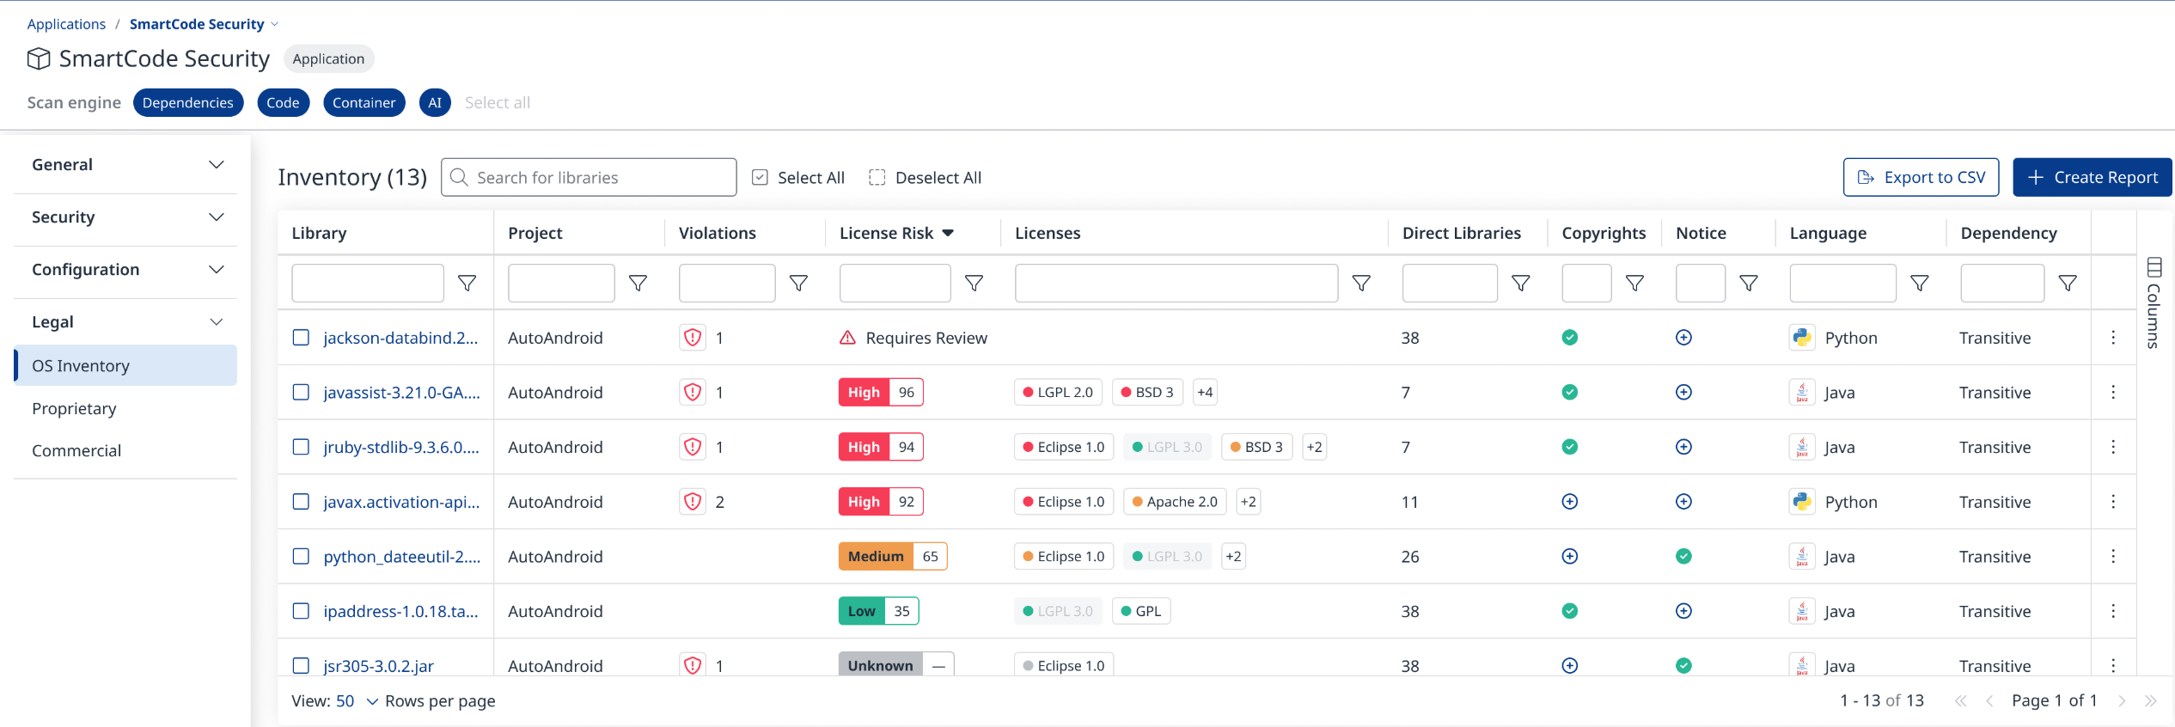The image size is (2175, 727).
Task: Open the jsr305-3.0.2.jar library link
Action: coord(378,665)
